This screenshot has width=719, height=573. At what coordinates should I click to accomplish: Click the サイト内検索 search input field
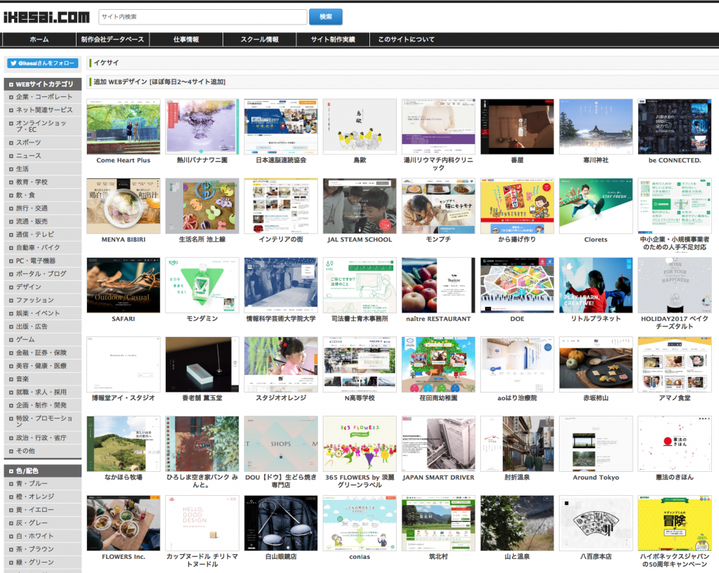tap(204, 16)
